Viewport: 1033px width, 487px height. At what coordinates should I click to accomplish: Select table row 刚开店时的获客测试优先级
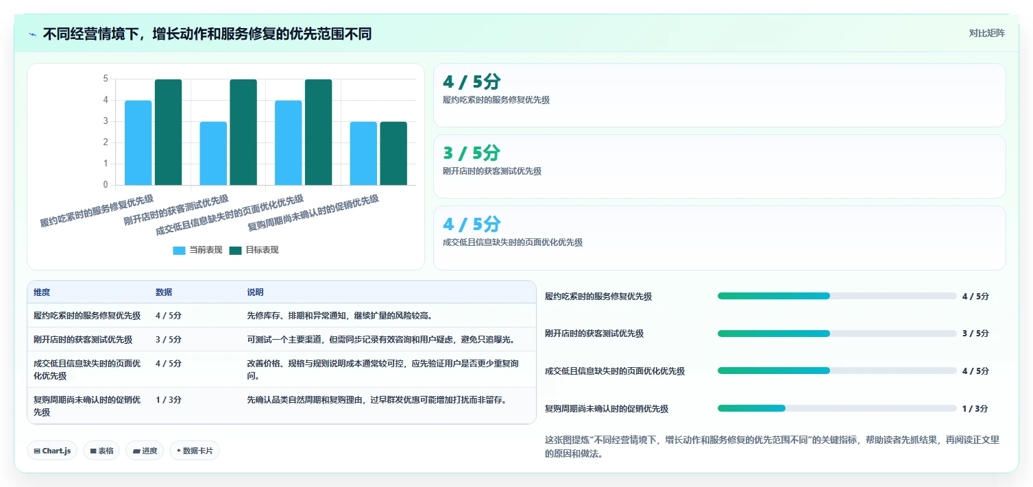point(282,340)
